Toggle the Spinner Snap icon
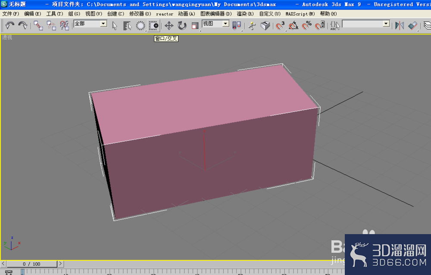Screen dimensions: 431x275 320,25
